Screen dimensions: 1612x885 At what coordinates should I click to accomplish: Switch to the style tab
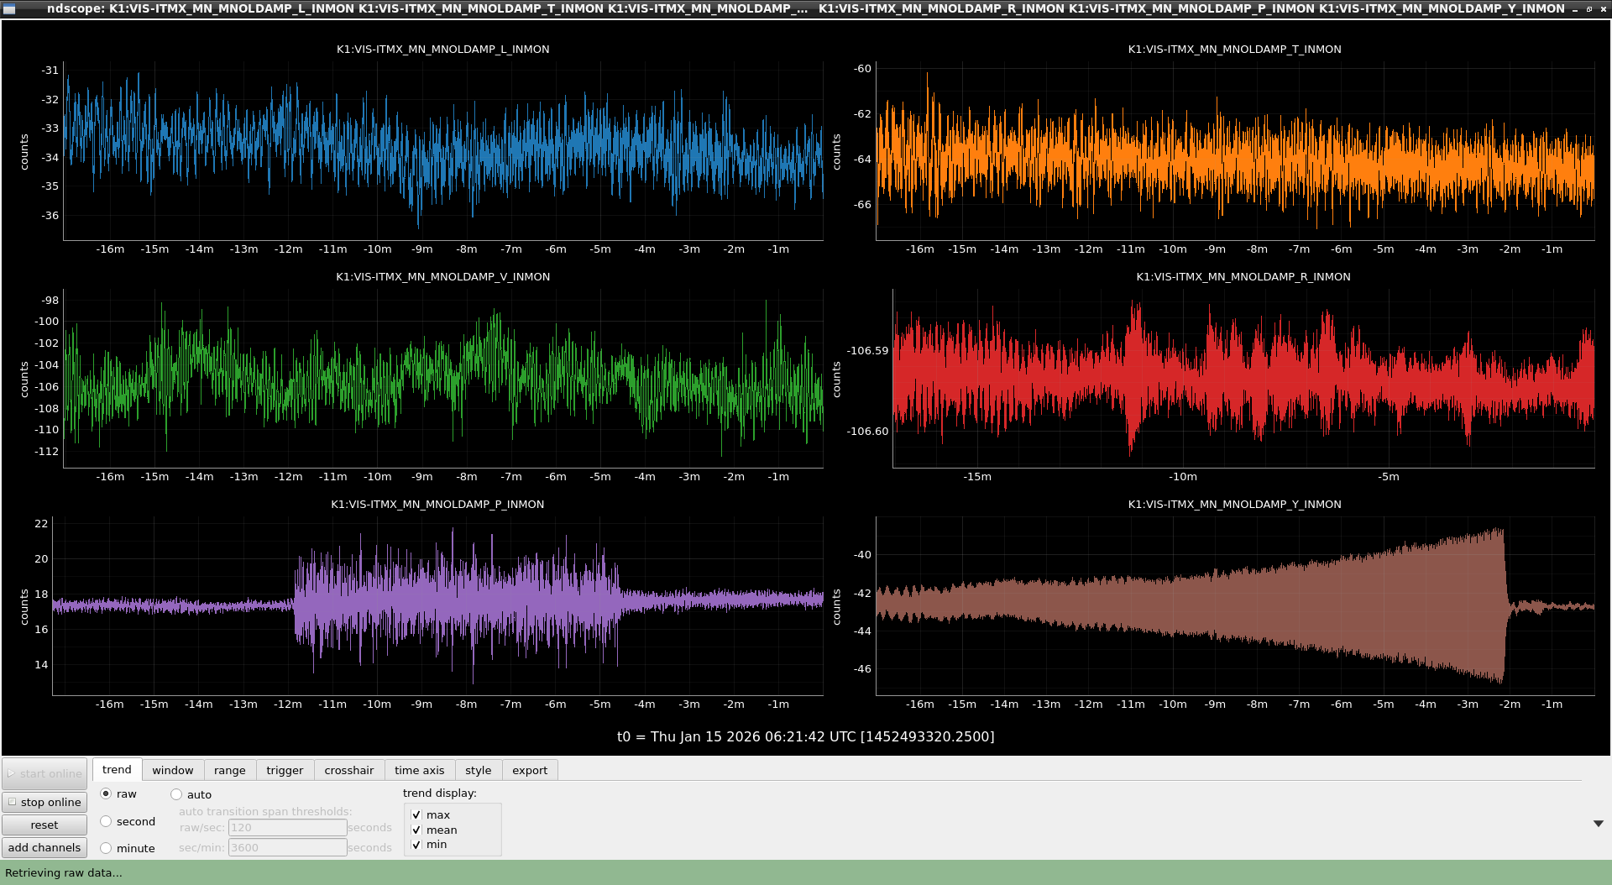point(479,770)
